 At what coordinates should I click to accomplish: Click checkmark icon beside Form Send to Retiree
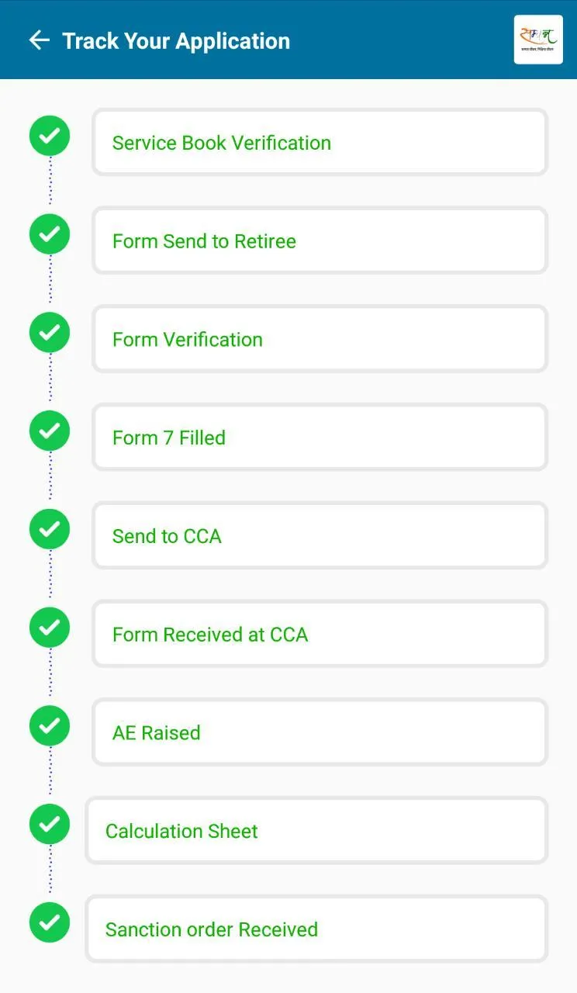point(50,234)
